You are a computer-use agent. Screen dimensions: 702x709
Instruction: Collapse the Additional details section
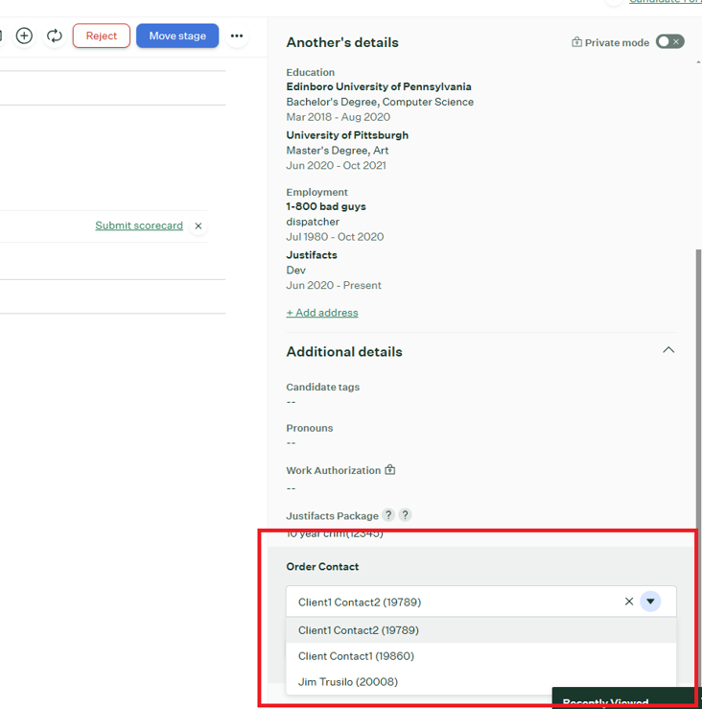tap(668, 350)
